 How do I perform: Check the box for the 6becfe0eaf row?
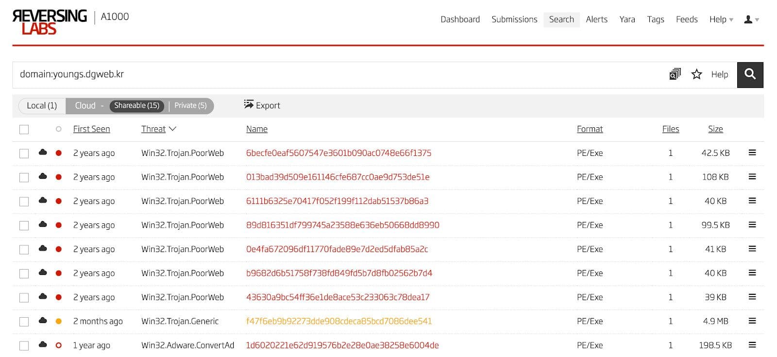pyautogui.click(x=24, y=153)
